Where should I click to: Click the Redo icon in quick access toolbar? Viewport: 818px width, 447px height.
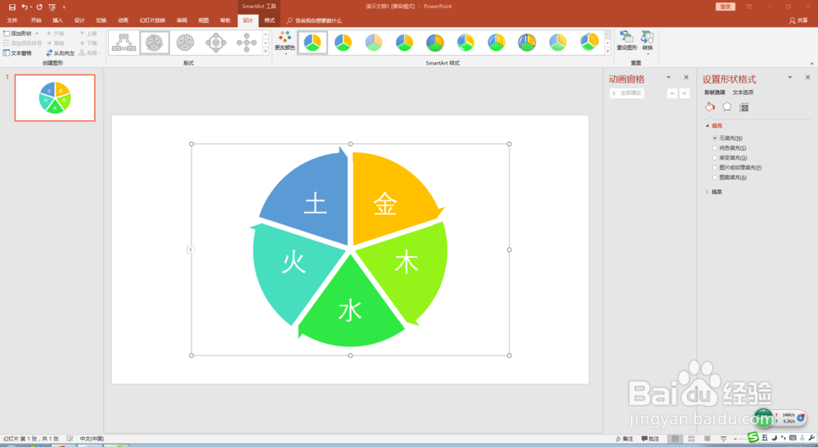pyautogui.click(x=39, y=7)
